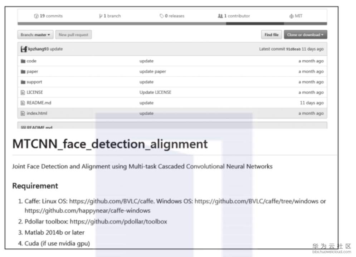Image resolution: width=356 pixels, height=257 pixels.
Task: Click 'Cuda (if use nvidia gpu)' item
Action: pyautogui.click(x=57, y=243)
